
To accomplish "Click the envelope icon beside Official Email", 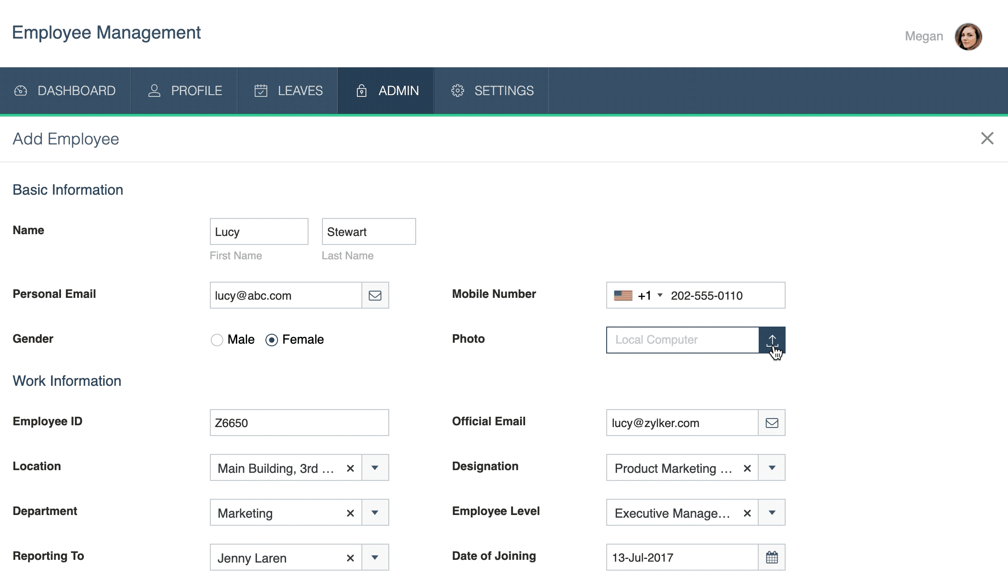I will (x=772, y=423).
